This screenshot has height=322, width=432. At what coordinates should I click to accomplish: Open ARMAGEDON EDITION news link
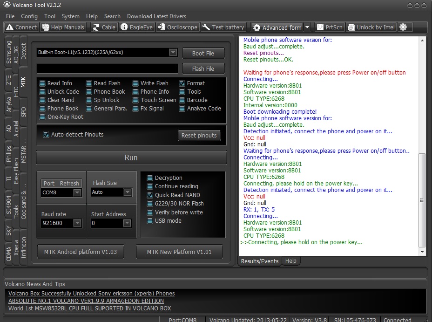pyautogui.click(x=86, y=301)
